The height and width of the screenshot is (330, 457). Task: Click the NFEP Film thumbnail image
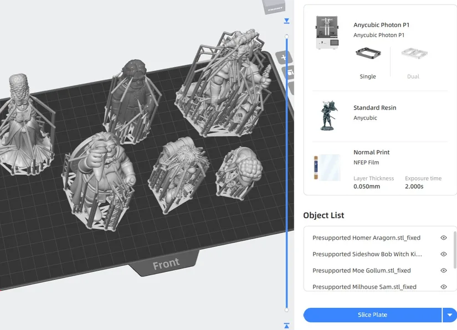point(328,165)
